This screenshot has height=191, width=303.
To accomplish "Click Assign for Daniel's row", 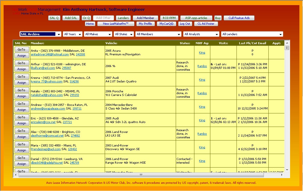I will (22, 164).
